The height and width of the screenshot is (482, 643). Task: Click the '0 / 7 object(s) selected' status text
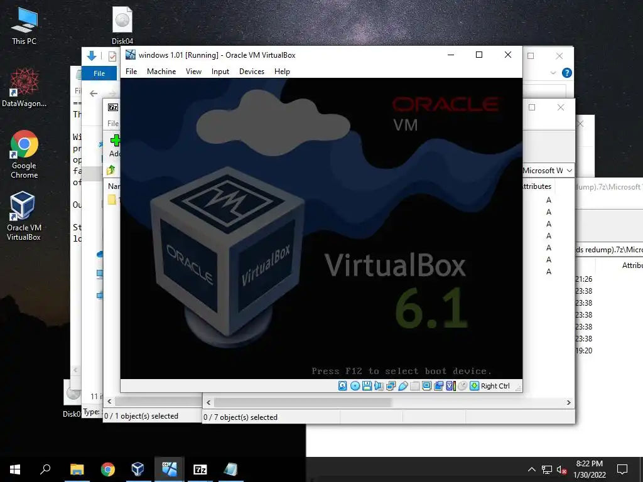240,417
